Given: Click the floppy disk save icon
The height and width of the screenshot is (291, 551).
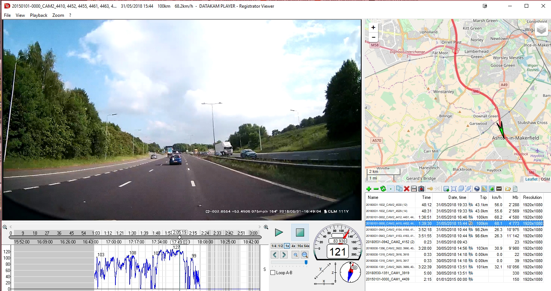Looking at the screenshot, I should pos(414,189).
